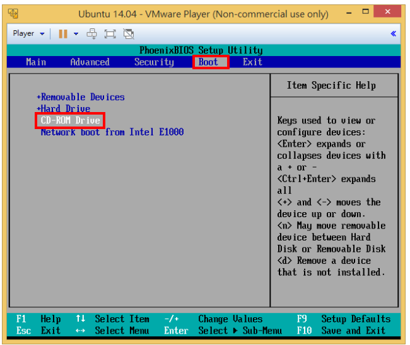Minimize the VMware Player window
The height and width of the screenshot is (345, 410).
[349, 12]
